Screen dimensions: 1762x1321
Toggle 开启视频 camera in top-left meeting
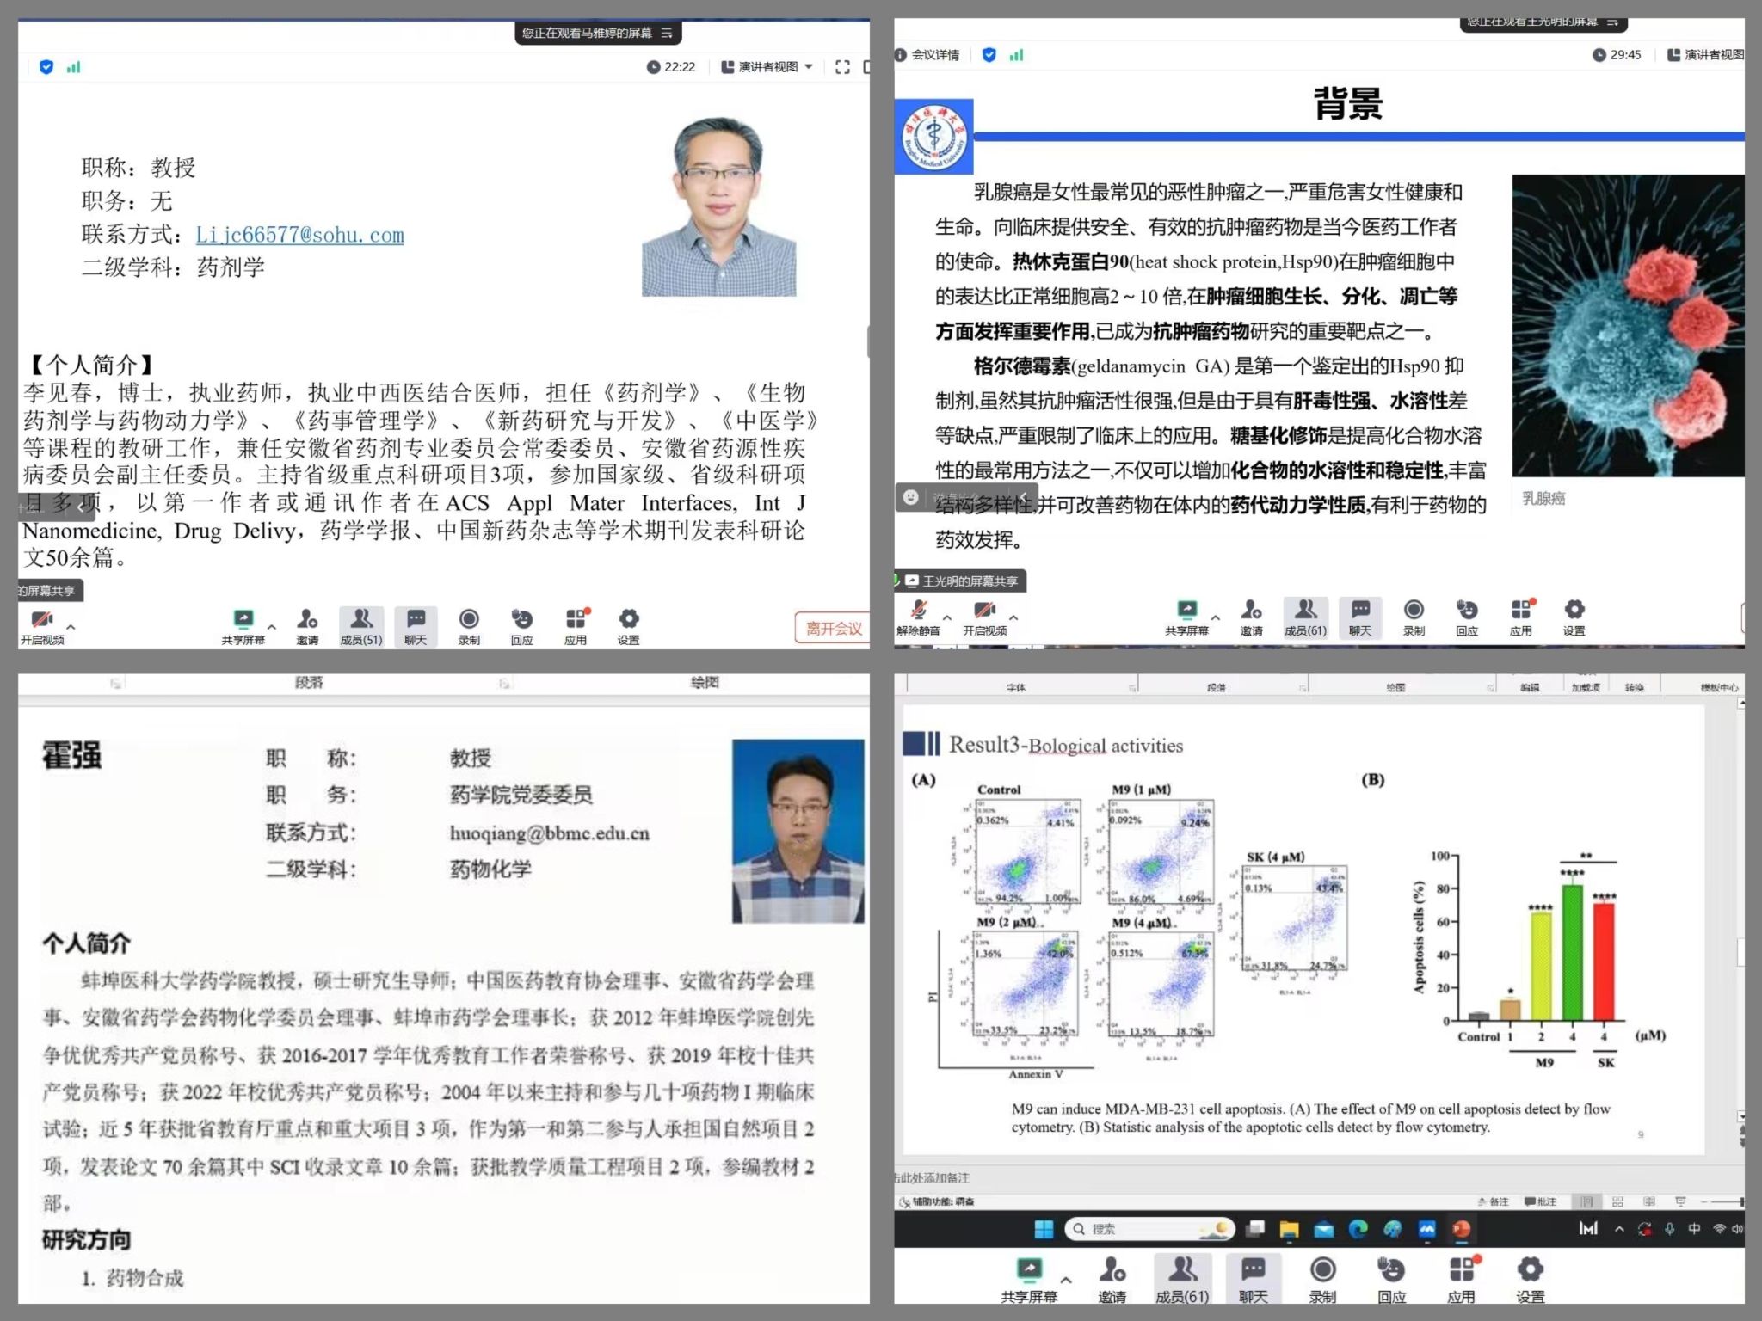tap(41, 620)
